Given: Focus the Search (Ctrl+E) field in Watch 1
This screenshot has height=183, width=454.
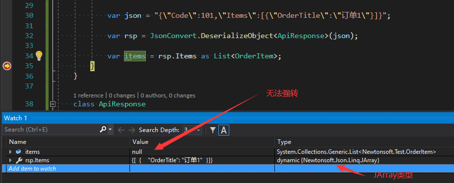Looking at the screenshot, I should click(x=51, y=130).
